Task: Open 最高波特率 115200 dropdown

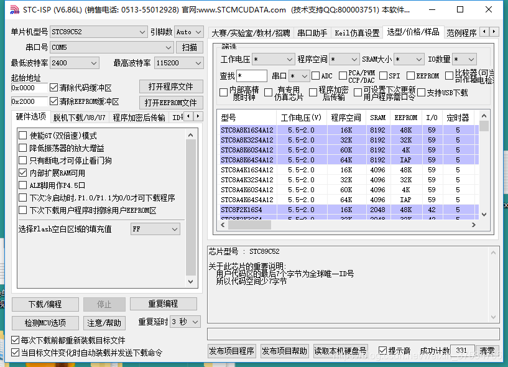Action: (179, 63)
